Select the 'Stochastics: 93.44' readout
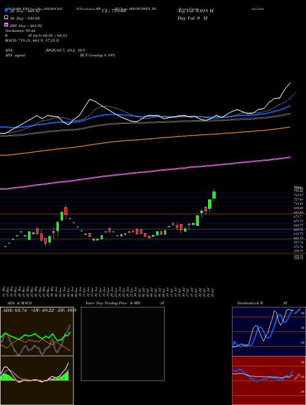Screen dimensions: 306x405 tap(20, 31)
